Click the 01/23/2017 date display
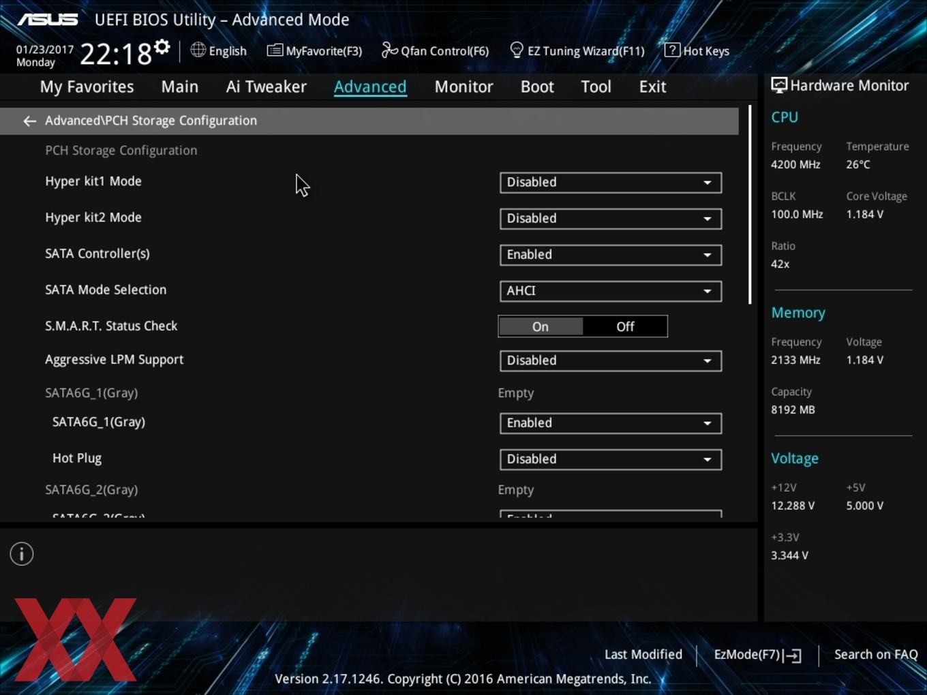The width and height of the screenshot is (927, 695). (45, 50)
